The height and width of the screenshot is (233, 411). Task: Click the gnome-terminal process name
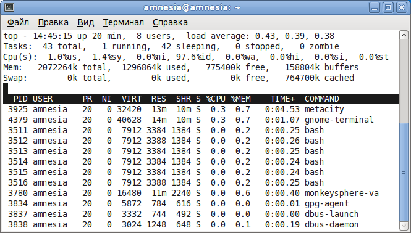339,120
